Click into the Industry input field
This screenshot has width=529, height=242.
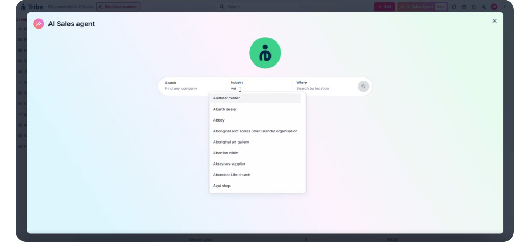[259, 88]
